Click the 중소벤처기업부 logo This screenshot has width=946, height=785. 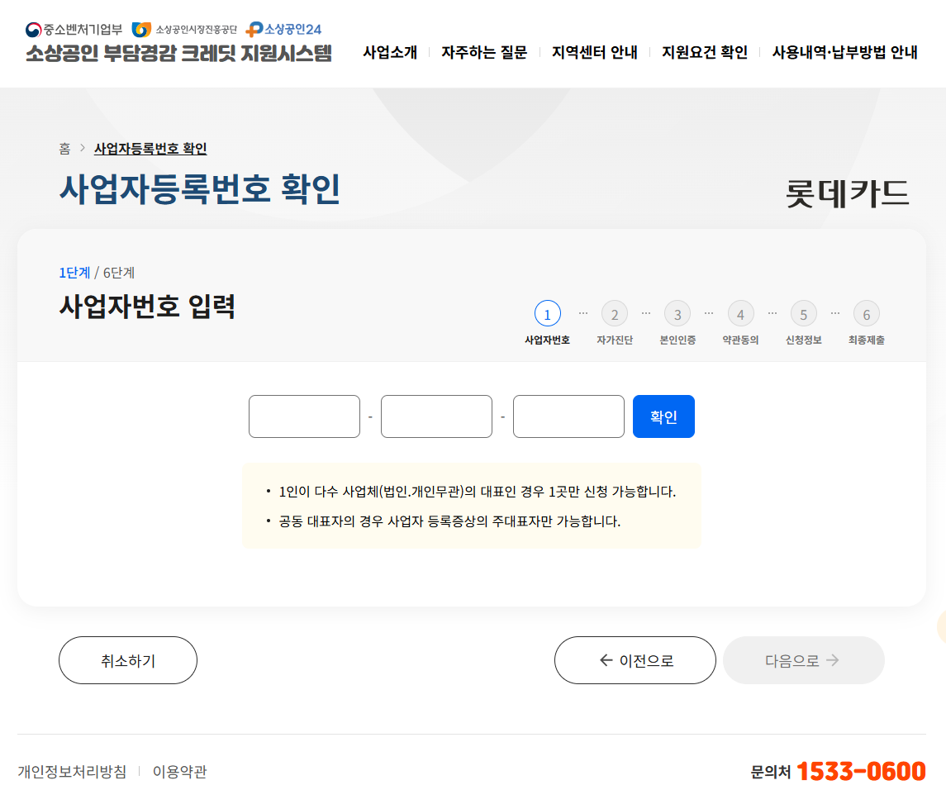tap(74, 30)
